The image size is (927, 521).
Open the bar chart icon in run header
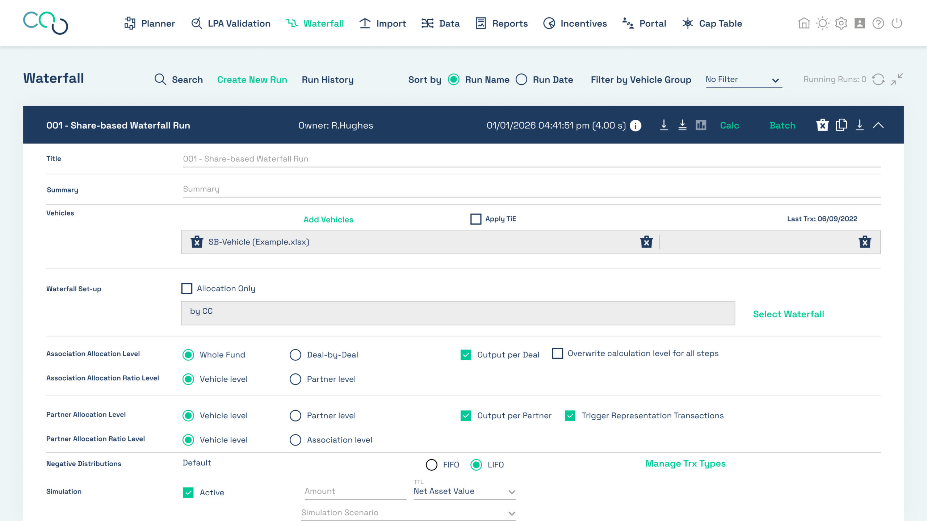tap(701, 125)
